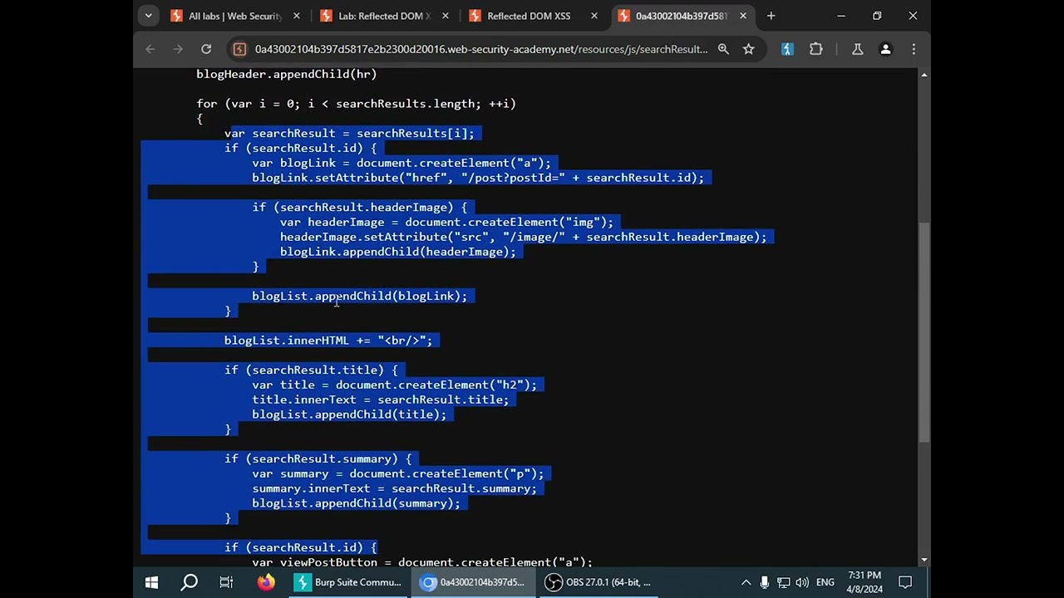Click 'blogList.appendChild(blogLink);' line
This screenshot has height=598, width=1064.
click(360, 296)
